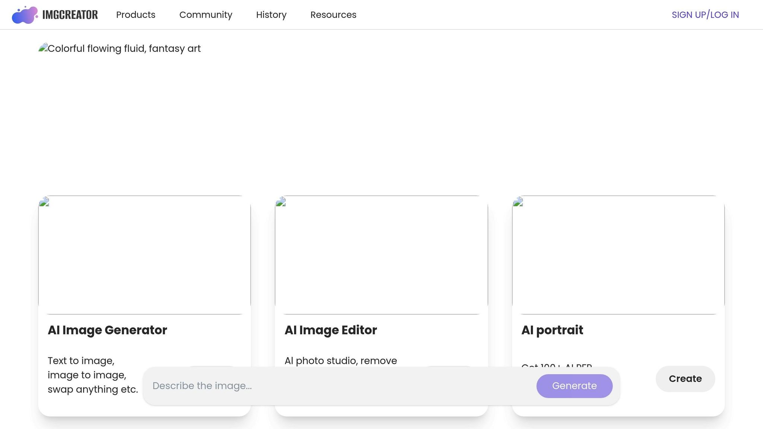Click the LOG IN link
Screen dimensions: 763x429
click(725, 15)
